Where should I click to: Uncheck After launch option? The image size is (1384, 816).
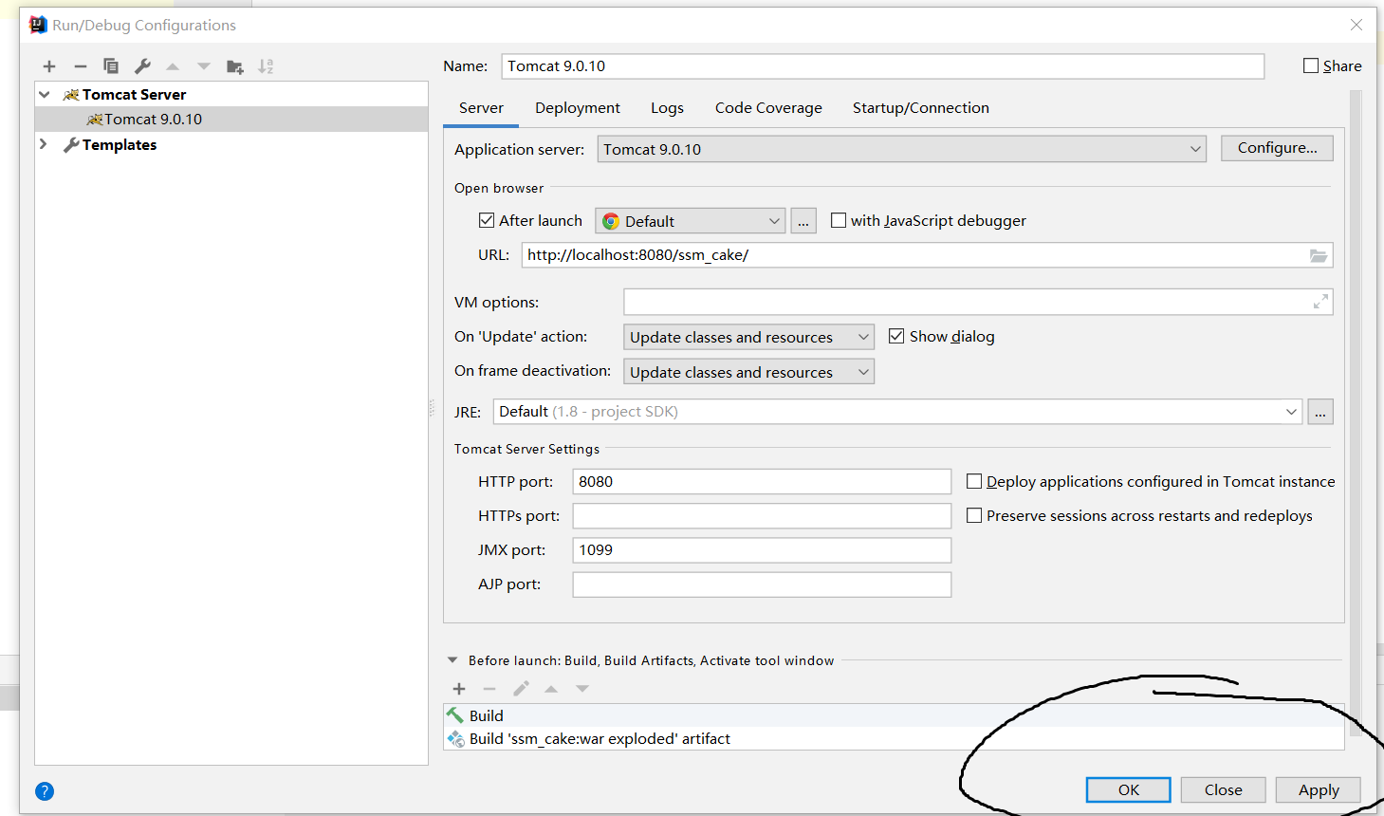487,220
